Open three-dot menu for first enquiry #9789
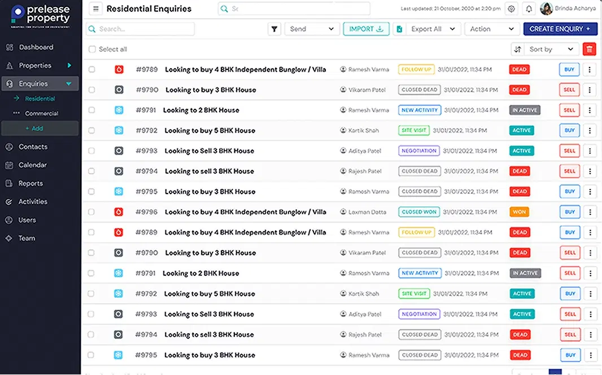Viewport: 602px width, 375px height. click(x=590, y=69)
